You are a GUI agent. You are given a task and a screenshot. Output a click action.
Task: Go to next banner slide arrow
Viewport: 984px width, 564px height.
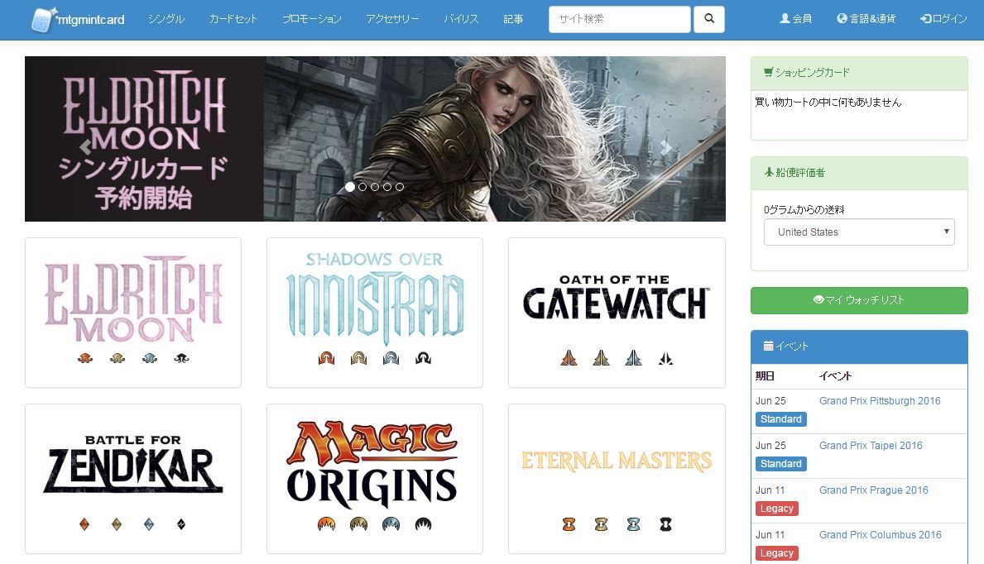point(666,147)
